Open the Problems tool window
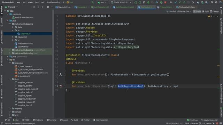Image resolution: width=223 pixels, height=125 pixels. pyautogui.click(x=38, y=120)
